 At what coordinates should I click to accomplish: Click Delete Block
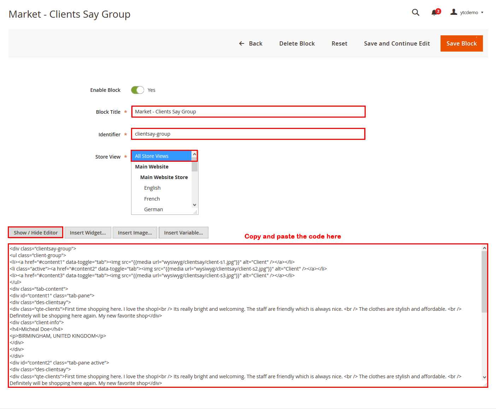[x=297, y=43]
